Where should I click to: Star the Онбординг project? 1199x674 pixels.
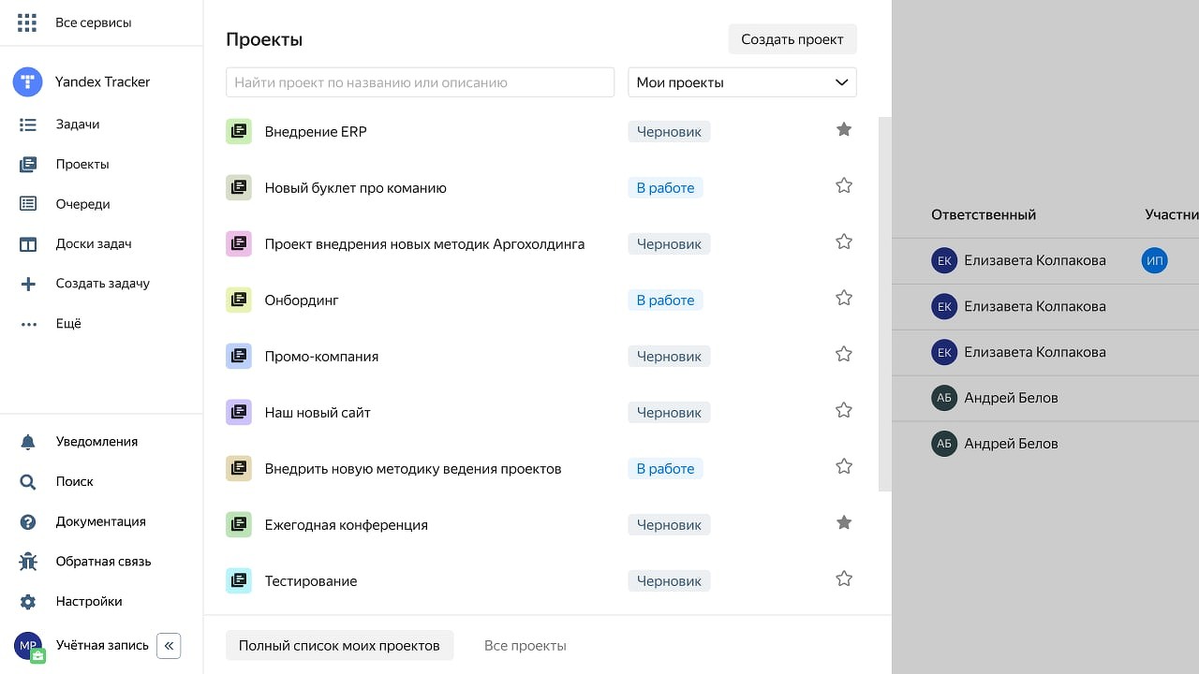844,298
